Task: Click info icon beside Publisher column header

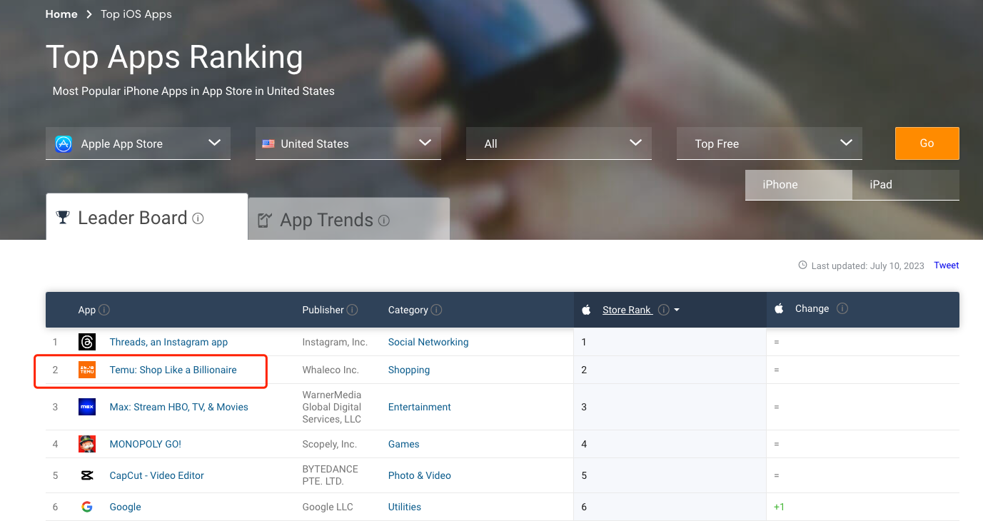Action: tap(352, 310)
